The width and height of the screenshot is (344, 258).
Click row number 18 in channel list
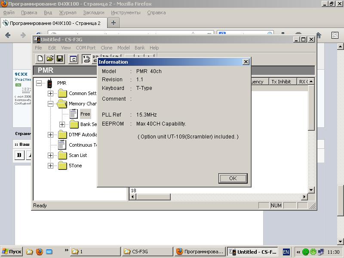(134, 190)
